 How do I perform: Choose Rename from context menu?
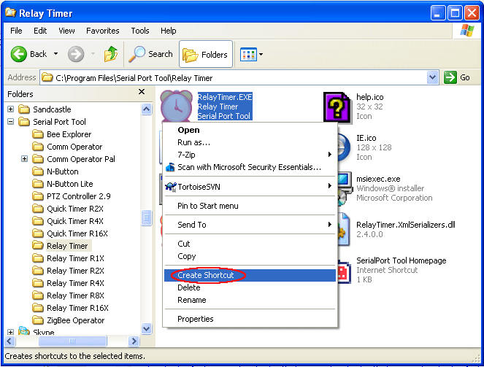[250, 300]
